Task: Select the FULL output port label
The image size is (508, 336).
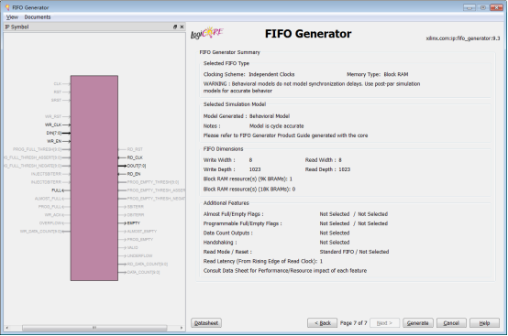Action: (x=58, y=190)
